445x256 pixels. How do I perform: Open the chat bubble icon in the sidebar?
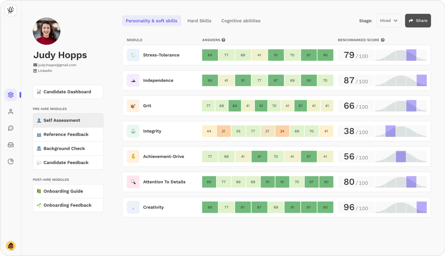pos(11,128)
